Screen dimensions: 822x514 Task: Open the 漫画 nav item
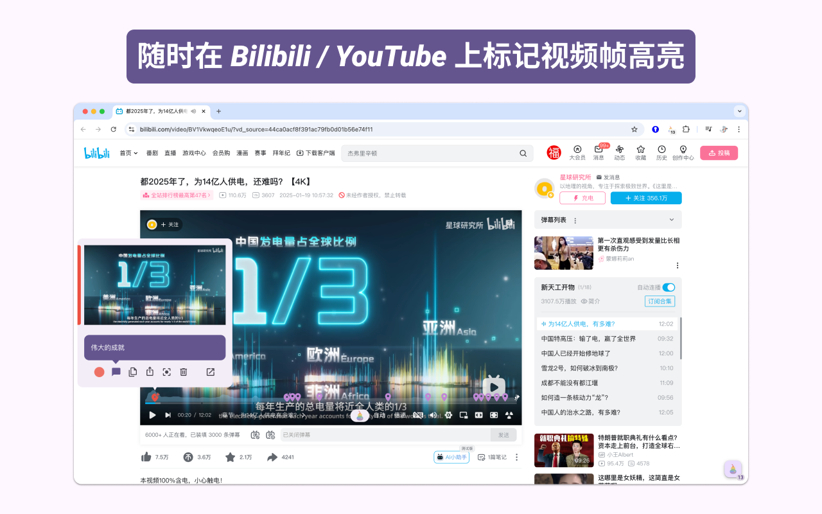coord(242,153)
